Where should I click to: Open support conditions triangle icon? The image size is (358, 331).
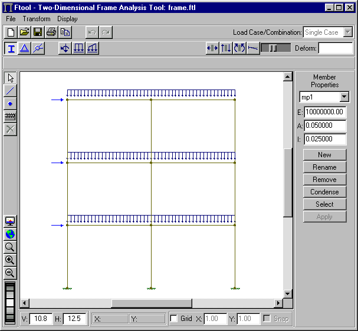click(24, 48)
